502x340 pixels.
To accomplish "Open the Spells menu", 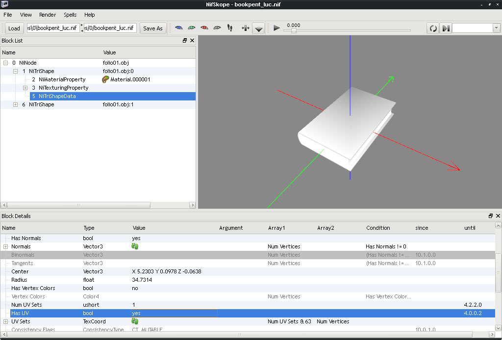I will coord(70,15).
